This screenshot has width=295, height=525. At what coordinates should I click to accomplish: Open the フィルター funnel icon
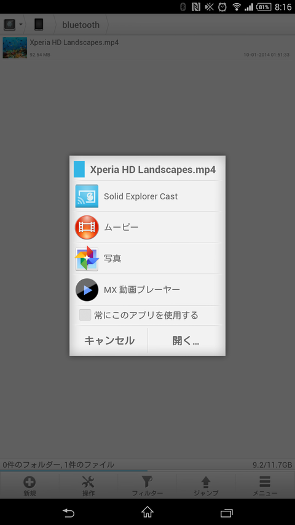tap(147, 482)
